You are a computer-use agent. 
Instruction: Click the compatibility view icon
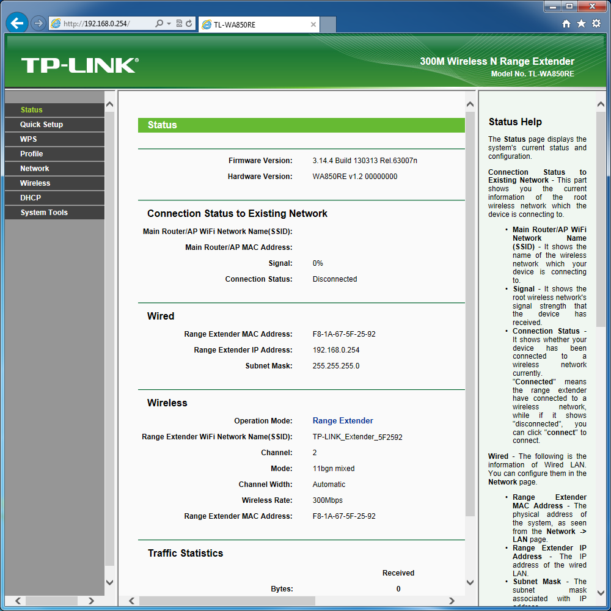coord(179,23)
